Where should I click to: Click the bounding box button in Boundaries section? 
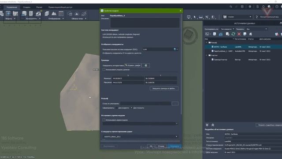(x=133, y=65)
